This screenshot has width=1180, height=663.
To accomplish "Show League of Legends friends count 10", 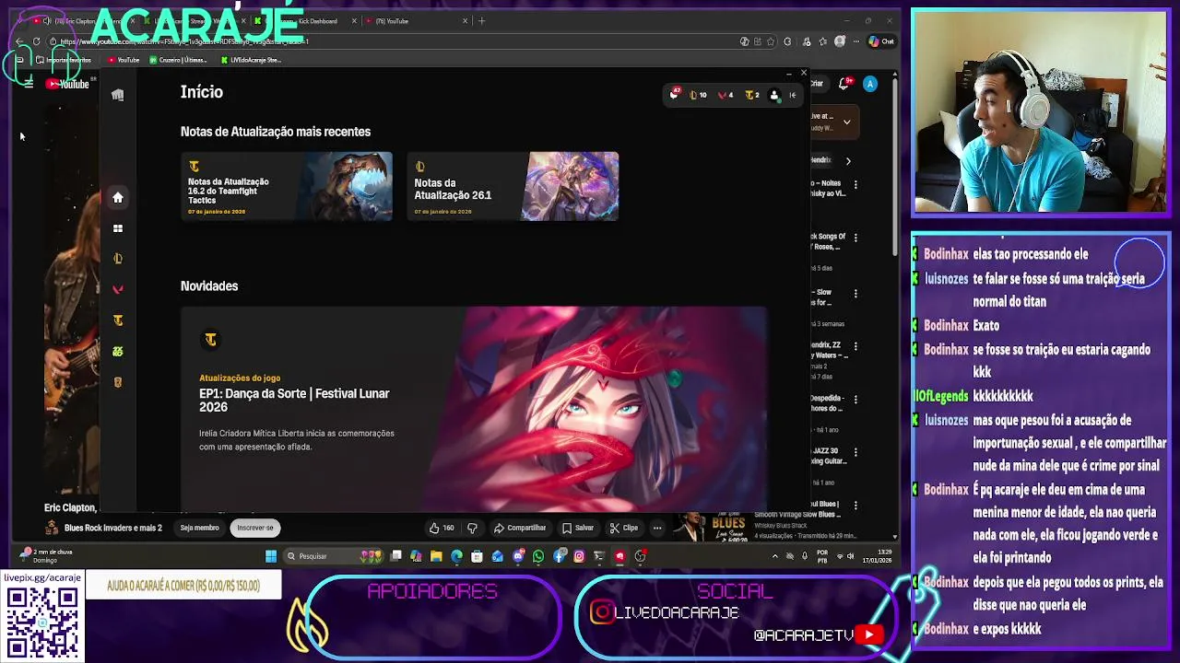I will tap(699, 95).
